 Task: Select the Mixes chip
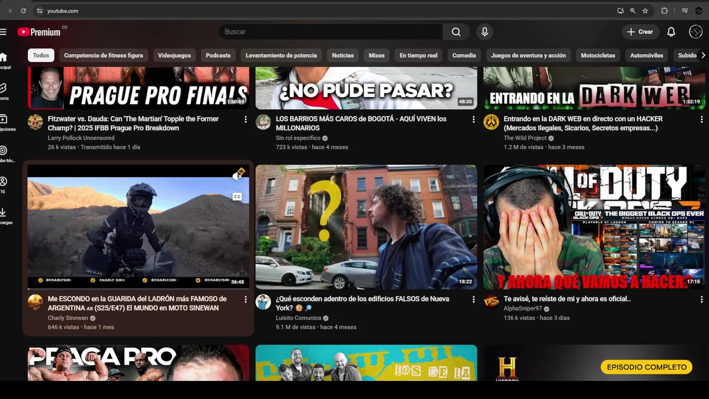tap(377, 55)
